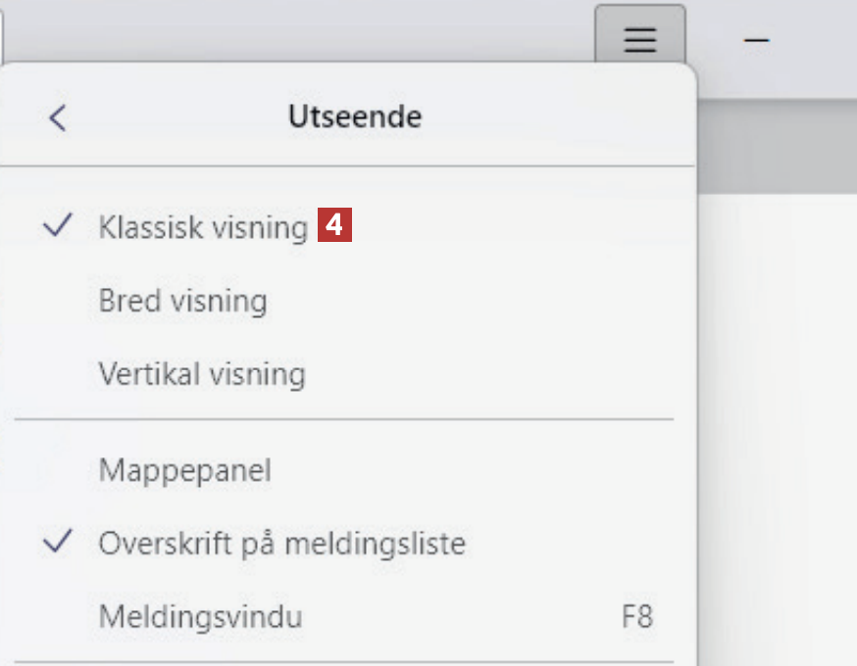Click the divider line below Meldingsvindu
857x666 pixels.
343,663
